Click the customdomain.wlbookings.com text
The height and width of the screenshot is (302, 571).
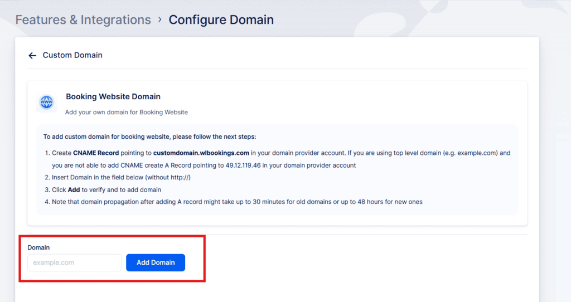201,153
